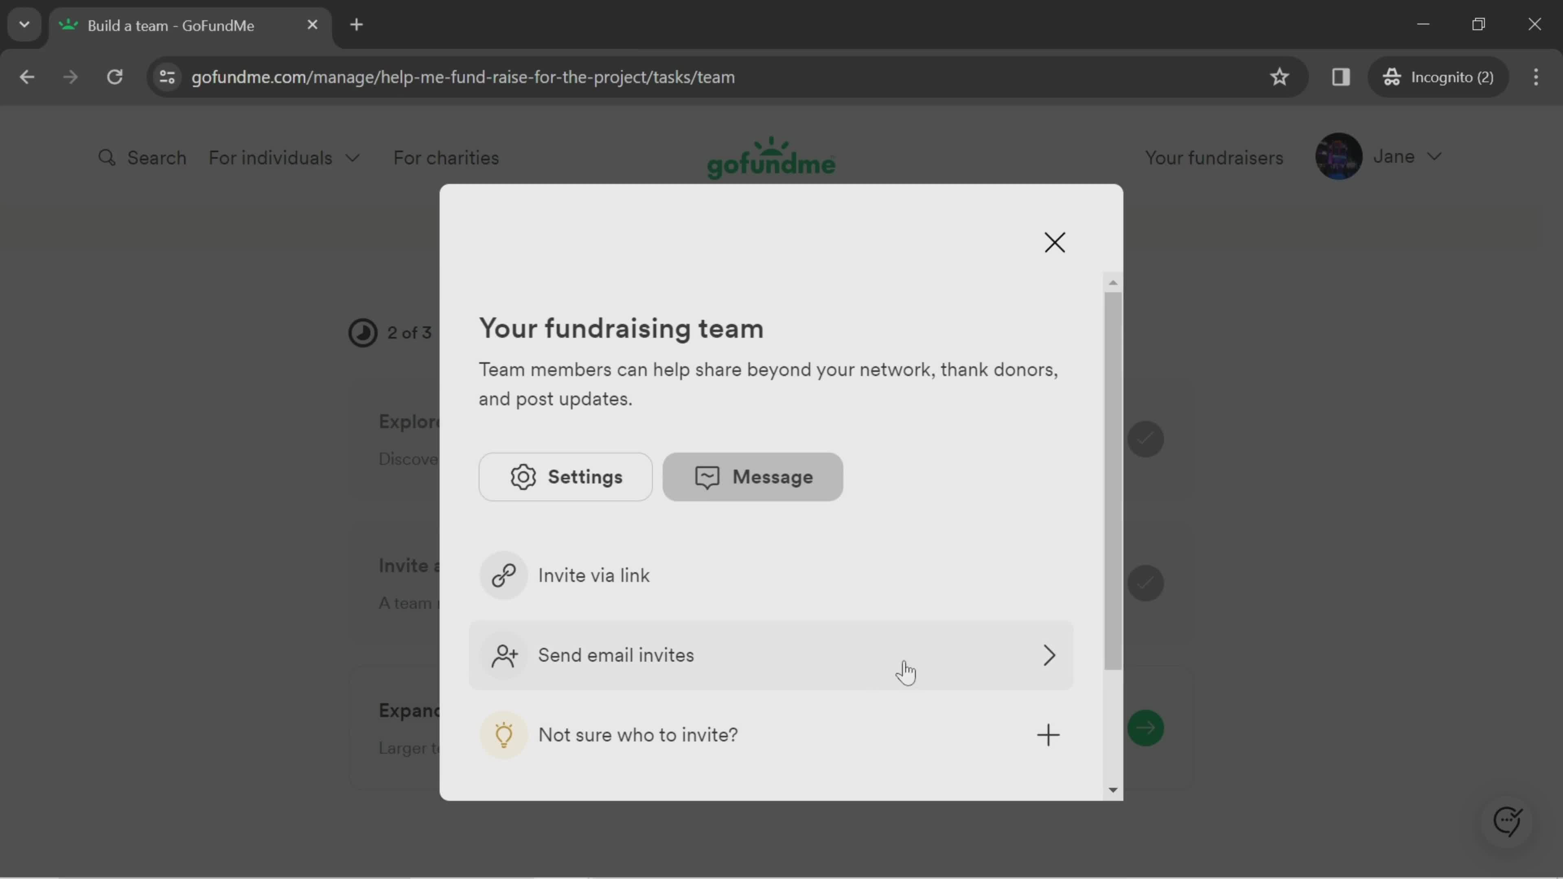Screen dimensions: 1563x879
Task: Click Your fundraisers tab
Action: coord(1214,158)
